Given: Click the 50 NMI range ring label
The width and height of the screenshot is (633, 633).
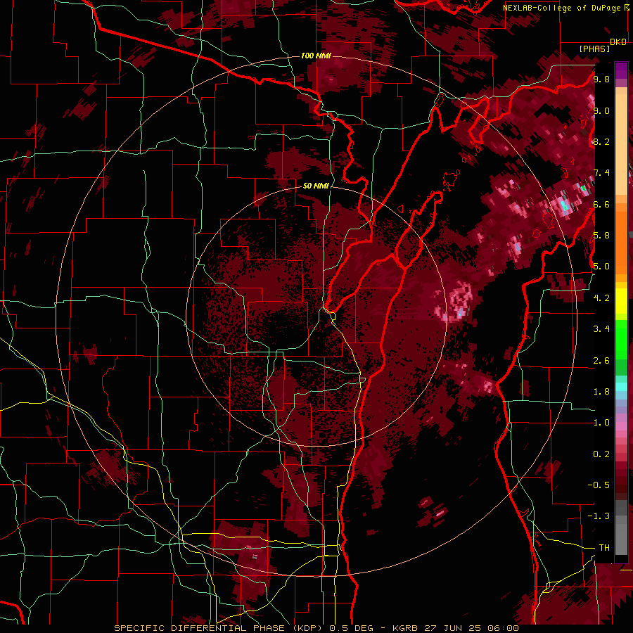Looking at the screenshot, I should 316,186.
